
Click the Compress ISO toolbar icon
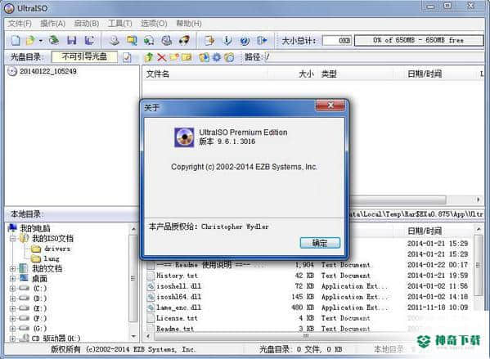pos(149,40)
